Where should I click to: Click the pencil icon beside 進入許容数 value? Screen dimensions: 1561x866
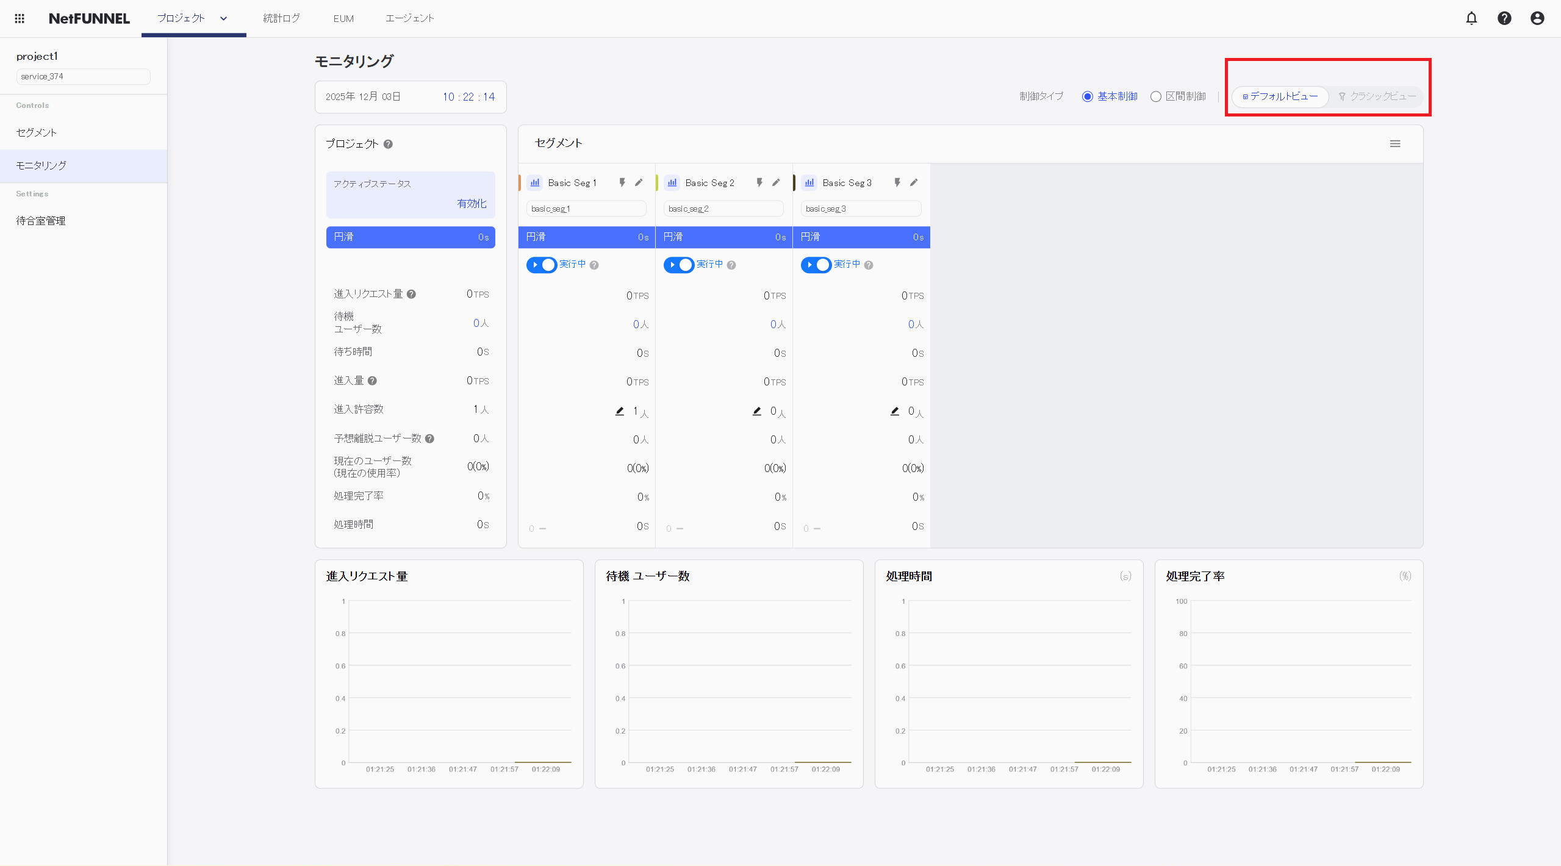click(619, 411)
